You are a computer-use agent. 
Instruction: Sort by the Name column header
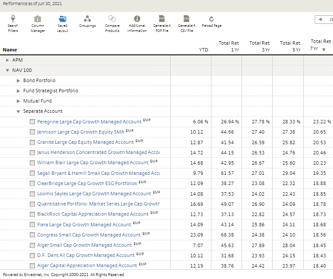10,50
